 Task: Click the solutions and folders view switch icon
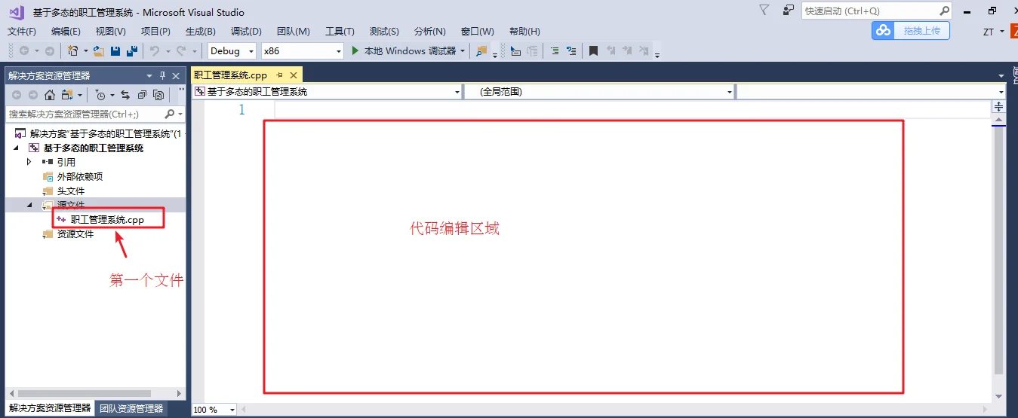click(67, 95)
